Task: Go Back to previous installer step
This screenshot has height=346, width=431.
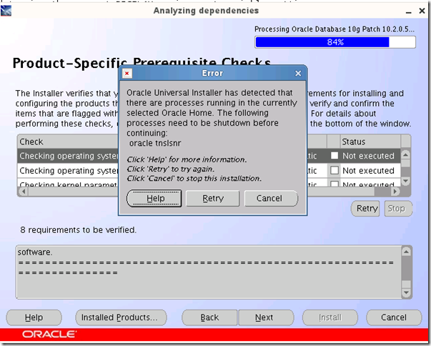Action: coord(209,317)
